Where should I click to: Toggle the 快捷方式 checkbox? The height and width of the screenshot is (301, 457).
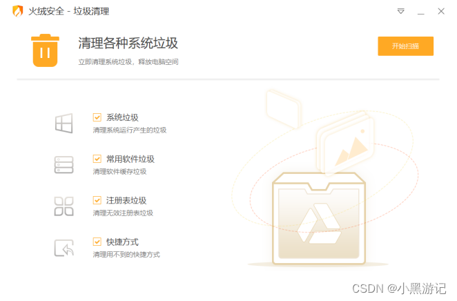97,242
